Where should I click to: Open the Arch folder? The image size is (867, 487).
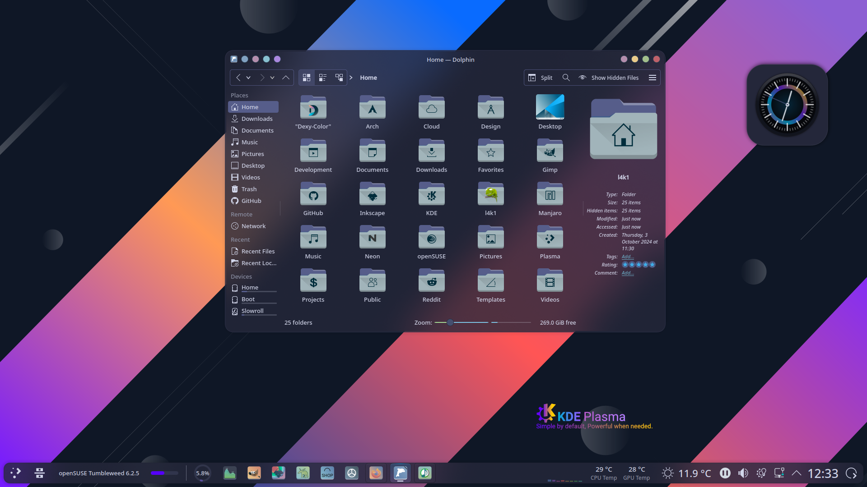click(372, 112)
